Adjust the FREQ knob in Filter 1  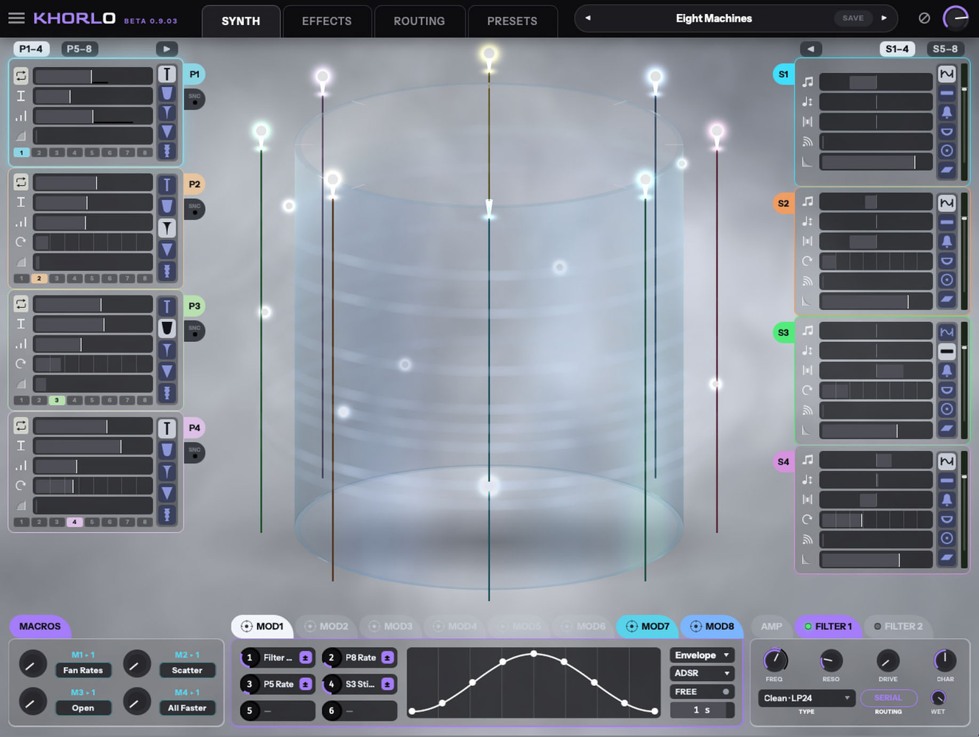click(x=774, y=660)
